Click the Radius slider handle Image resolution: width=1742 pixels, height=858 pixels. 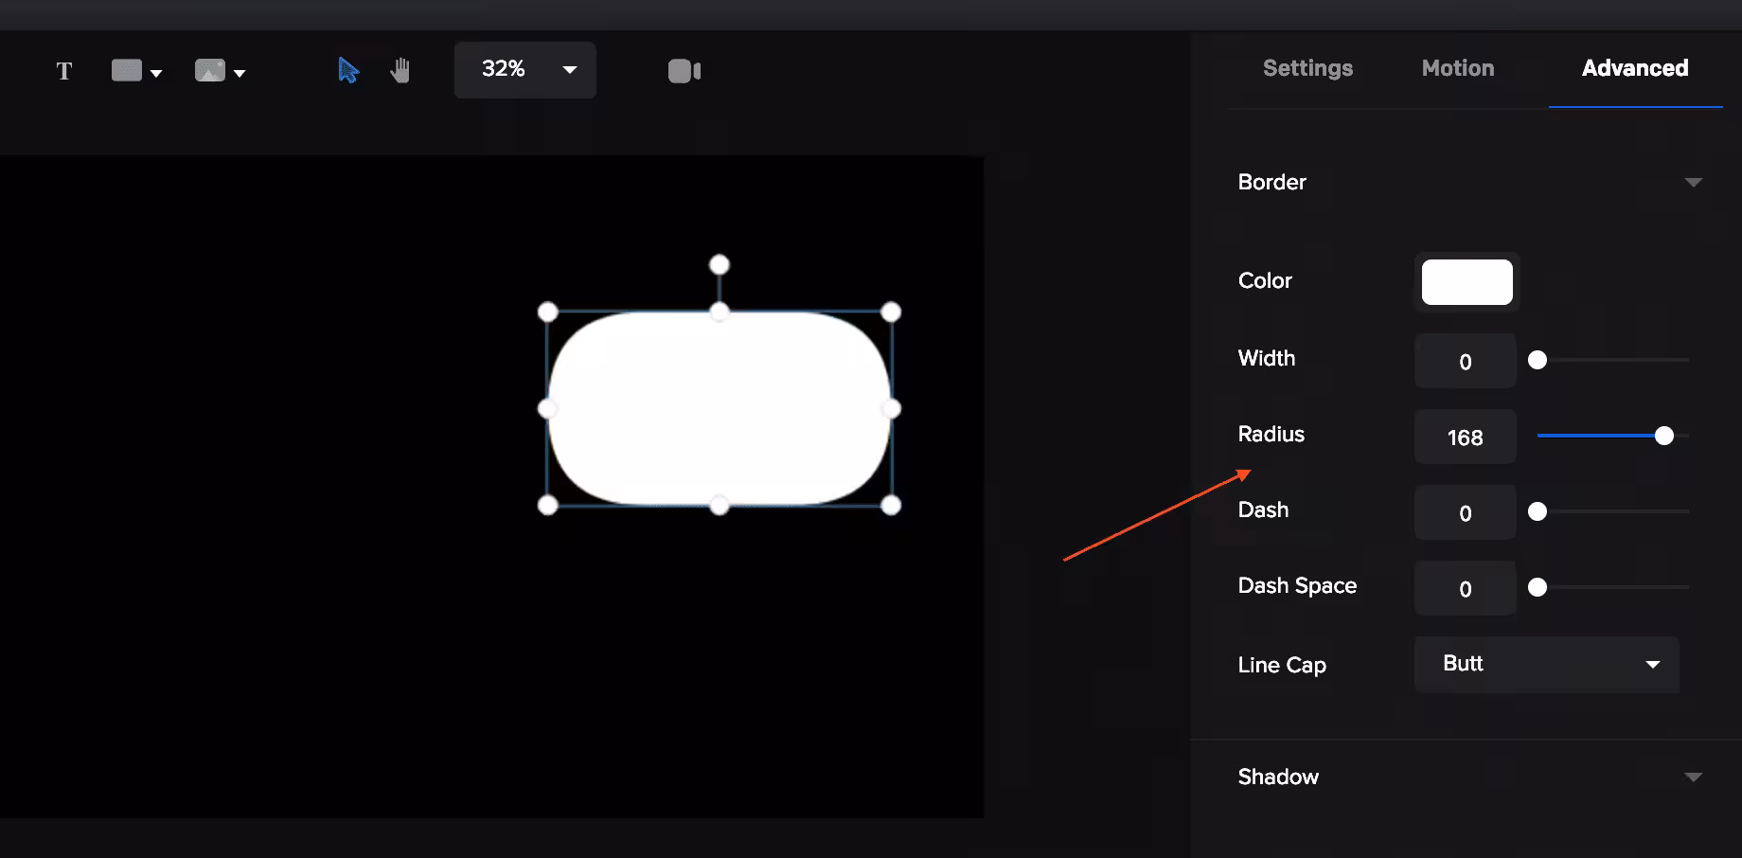pyautogui.click(x=1664, y=436)
